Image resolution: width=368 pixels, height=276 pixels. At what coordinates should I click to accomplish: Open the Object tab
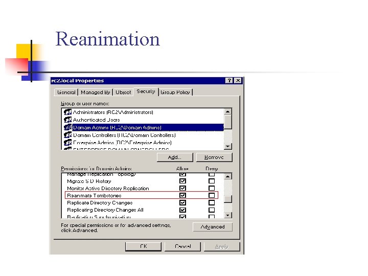coord(123,92)
